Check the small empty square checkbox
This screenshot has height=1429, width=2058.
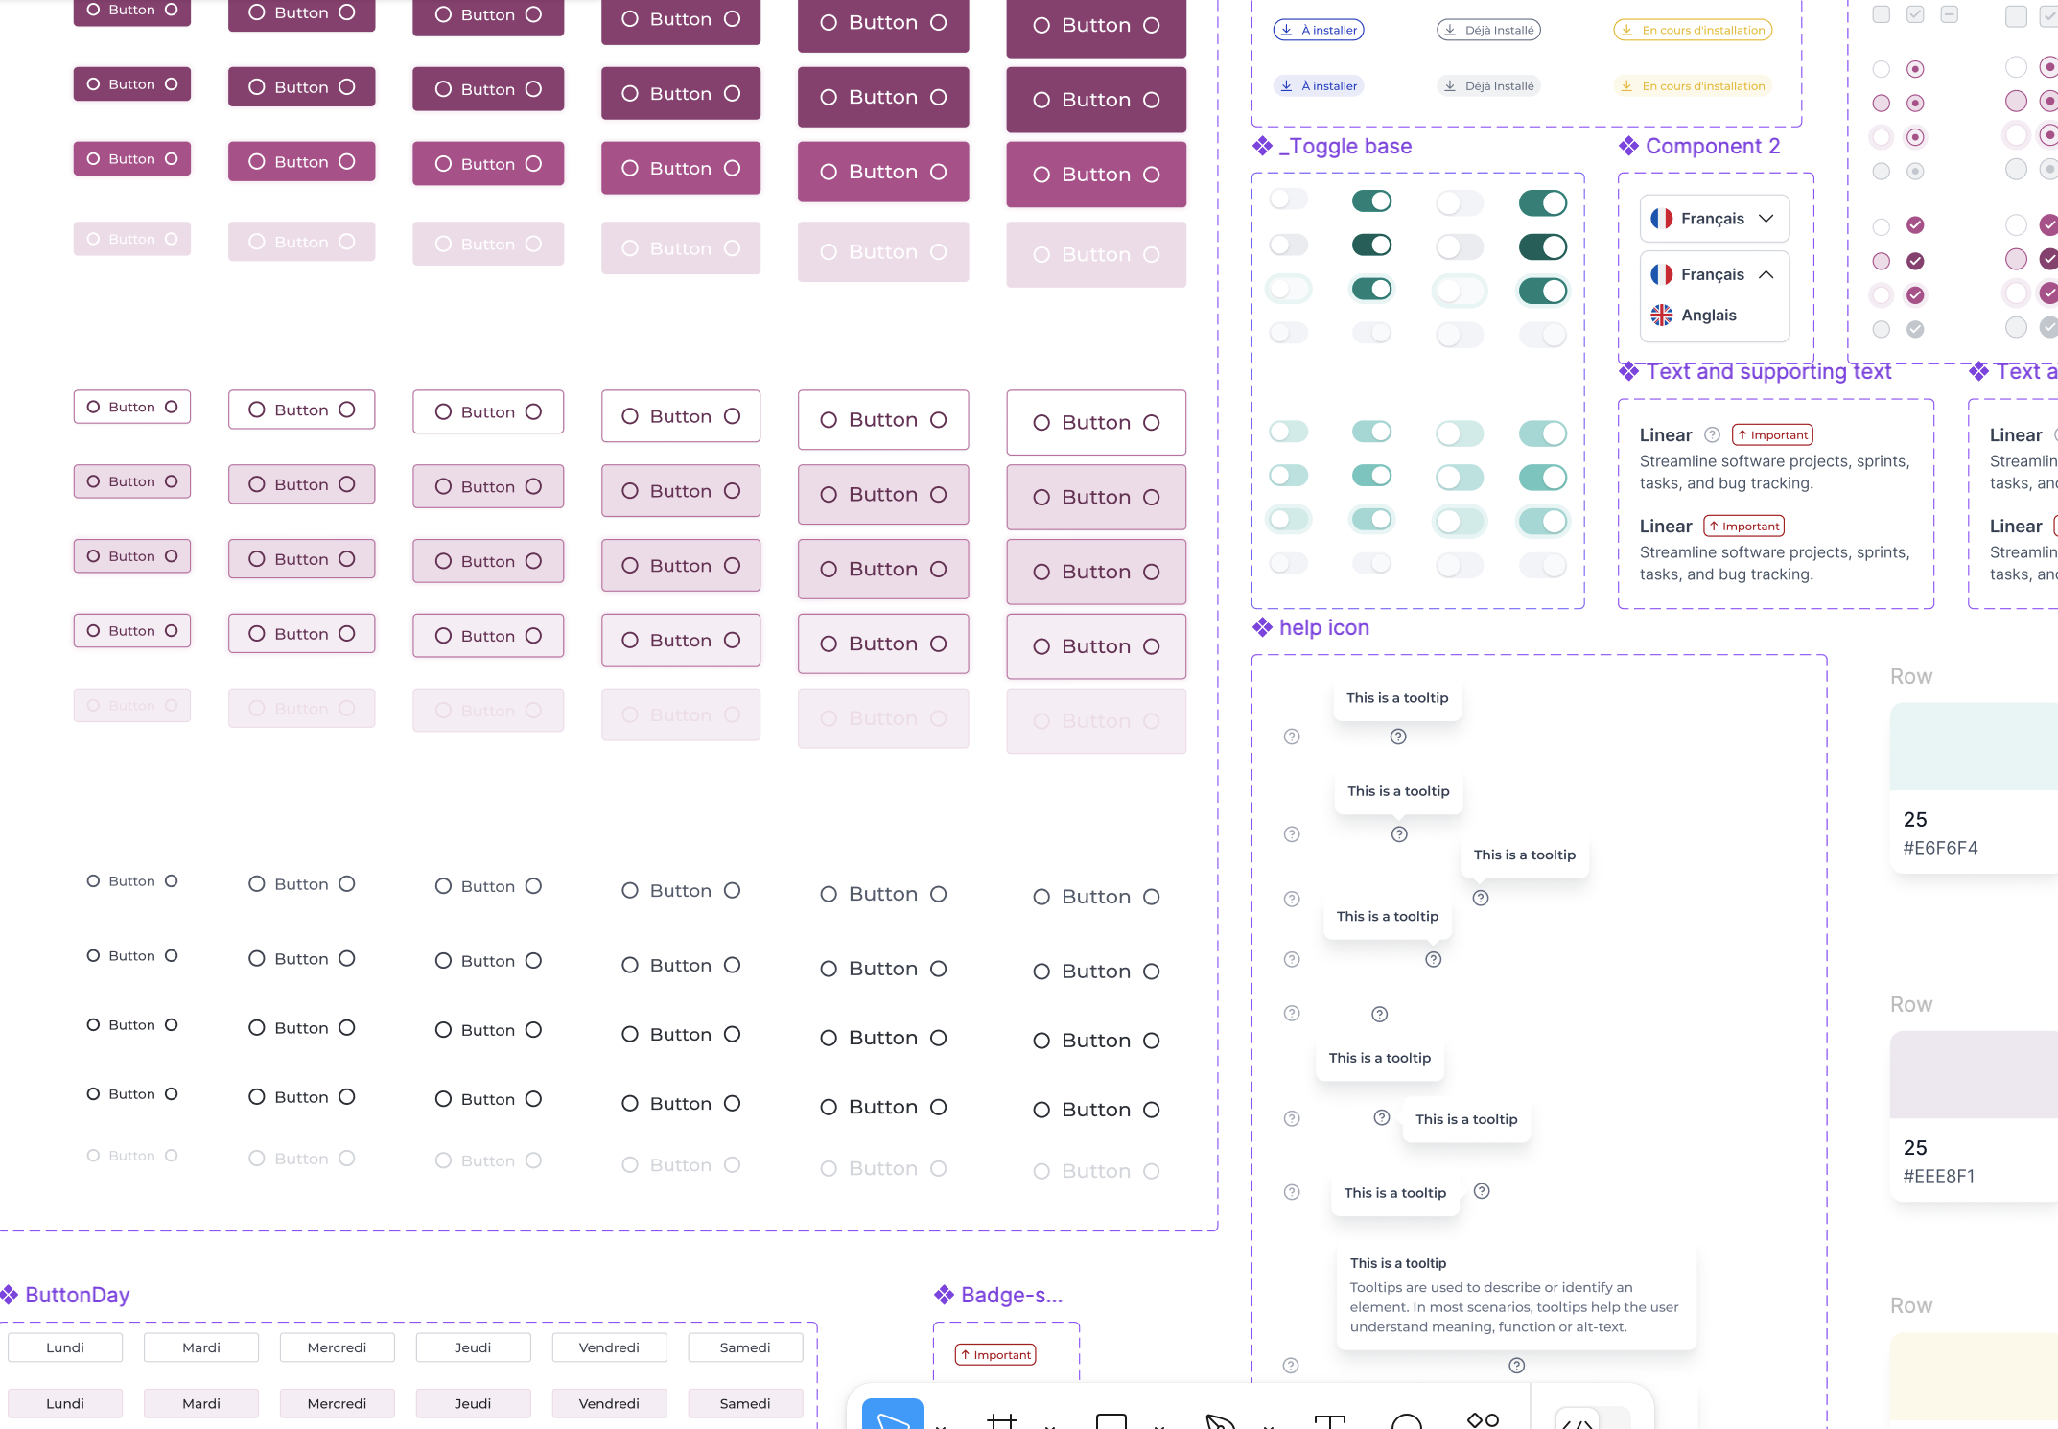pos(1882,14)
